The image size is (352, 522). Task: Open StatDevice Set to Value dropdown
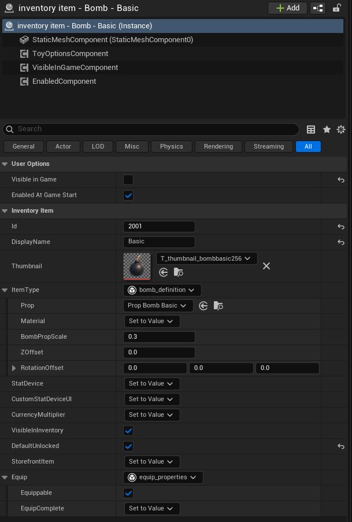152,383
